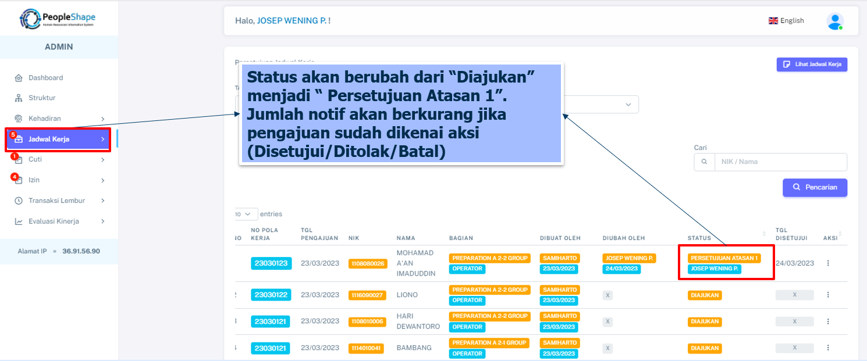
Task: Expand the Cuti submenu chevron
Action: click(x=102, y=160)
